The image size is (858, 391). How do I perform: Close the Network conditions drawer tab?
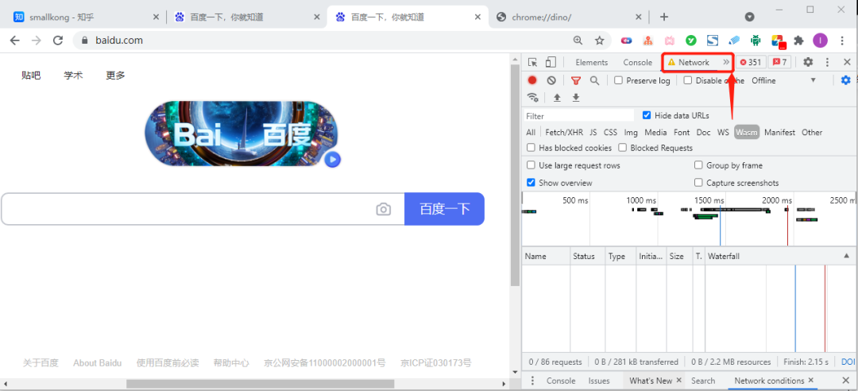pos(811,380)
